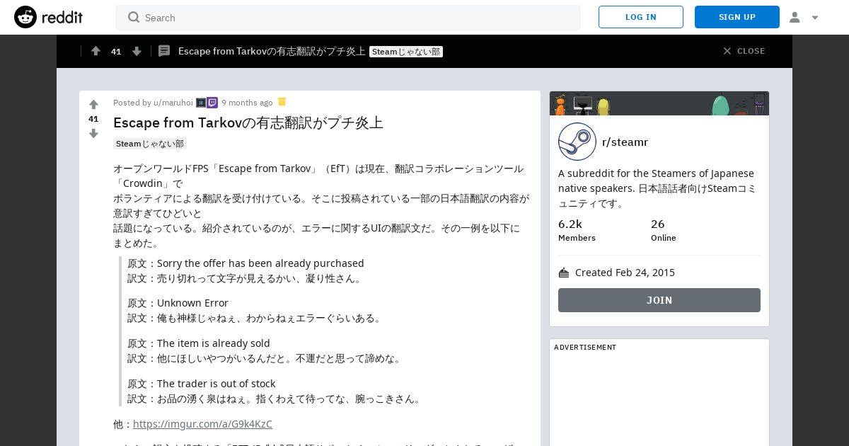Click the ADVERTISEMENT label
Screen dimensions: 849x446
(x=585, y=348)
